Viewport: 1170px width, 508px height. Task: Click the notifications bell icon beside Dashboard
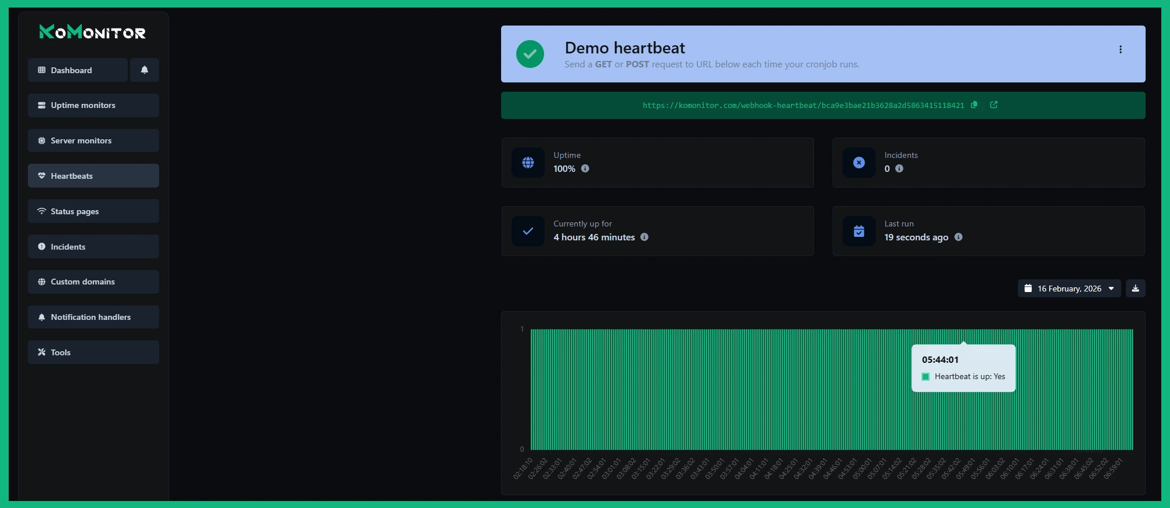pyautogui.click(x=145, y=70)
